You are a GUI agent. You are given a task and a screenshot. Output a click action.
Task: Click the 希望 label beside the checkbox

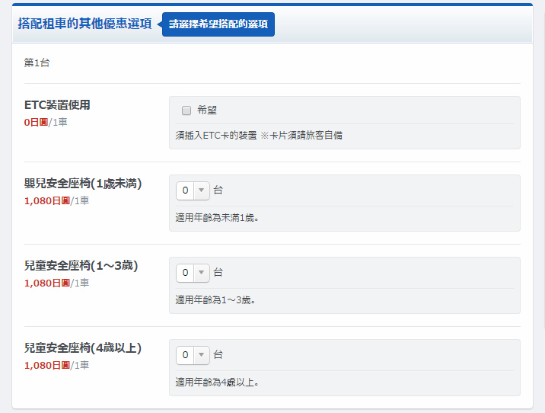pos(207,110)
